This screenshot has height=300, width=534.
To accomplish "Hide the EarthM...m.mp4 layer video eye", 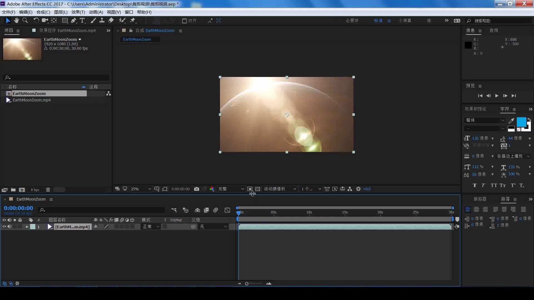I will coord(4,227).
